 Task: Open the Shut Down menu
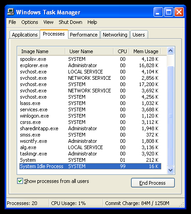[x=70, y=22]
